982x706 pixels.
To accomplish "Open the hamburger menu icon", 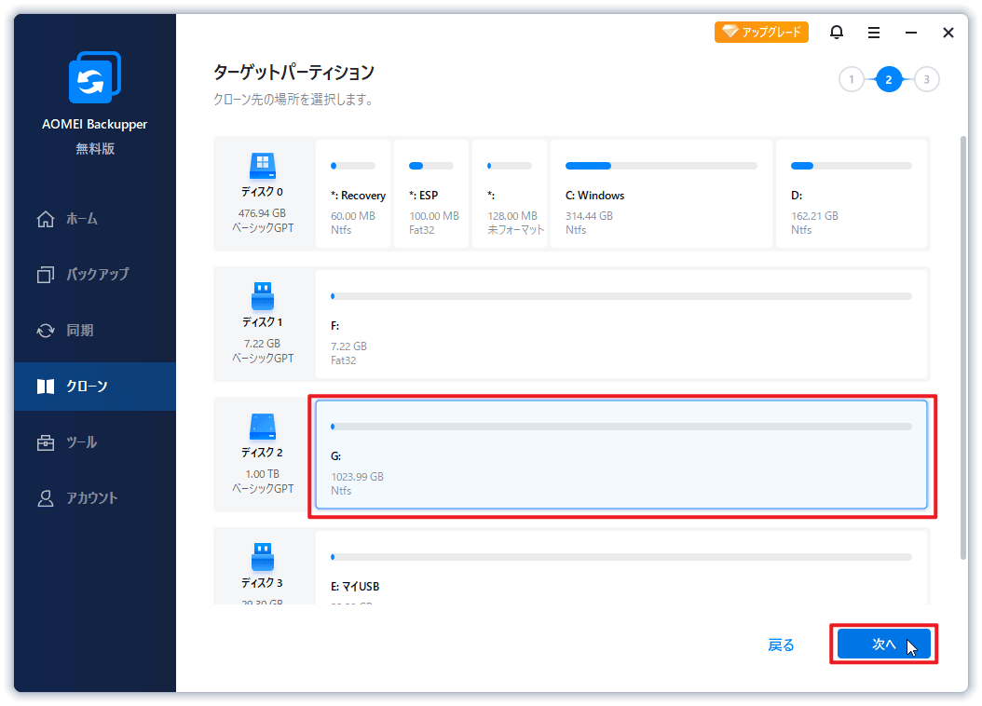I will point(874,33).
